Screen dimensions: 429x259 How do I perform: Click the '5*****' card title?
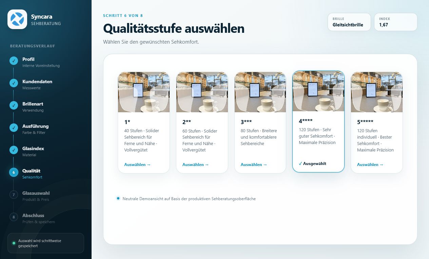365,122
